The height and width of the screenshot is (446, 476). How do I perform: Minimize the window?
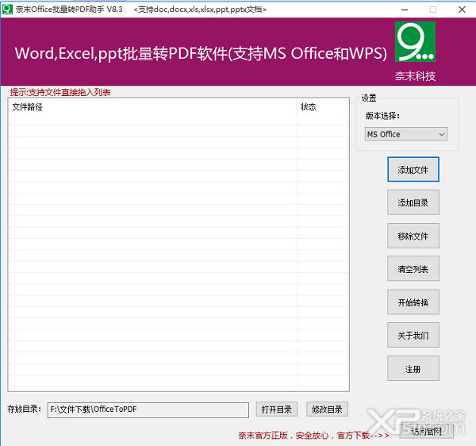[x=405, y=10]
